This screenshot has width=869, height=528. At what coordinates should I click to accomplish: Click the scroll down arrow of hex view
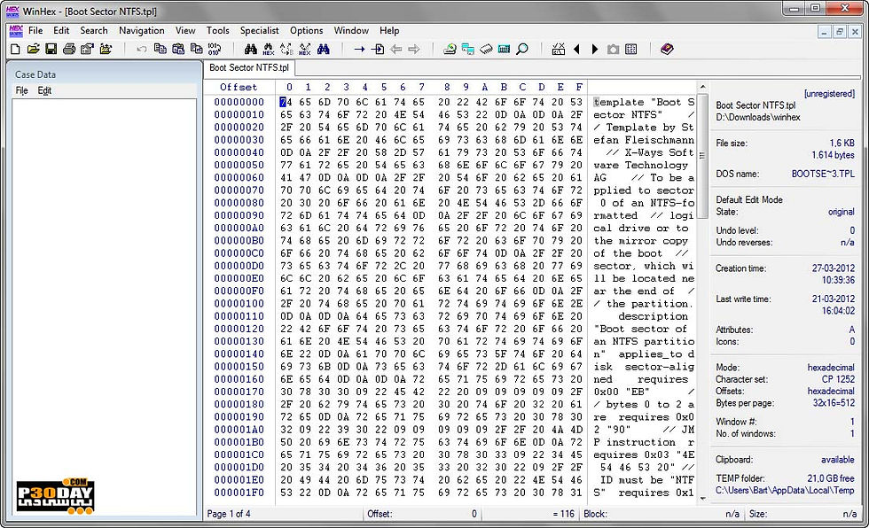pos(702,499)
